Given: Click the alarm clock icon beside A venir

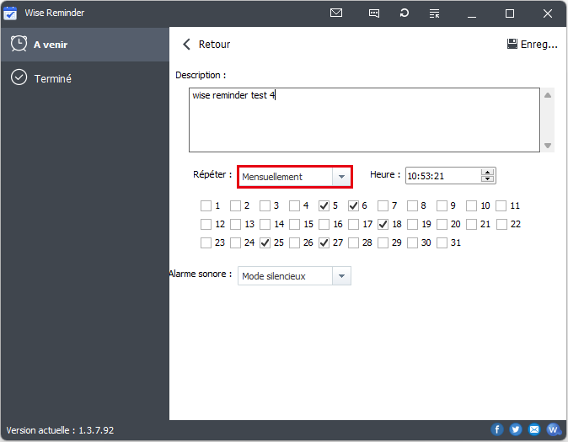Looking at the screenshot, I should click(x=19, y=44).
